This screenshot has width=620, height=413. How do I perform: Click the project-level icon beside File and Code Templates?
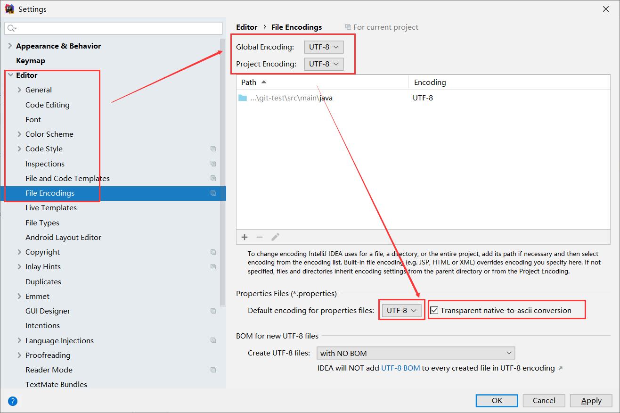click(x=213, y=178)
